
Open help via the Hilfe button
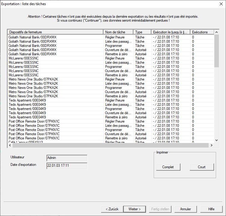212,209
